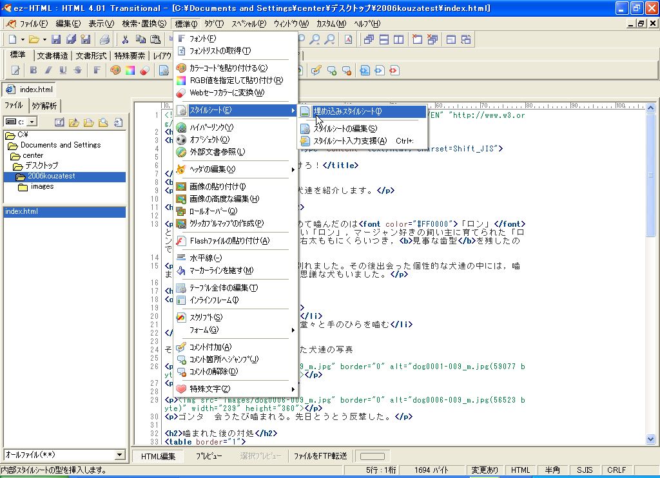Expand ヘッダの編集 submenu
The height and width of the screenshot is (478, 660).
236,169
